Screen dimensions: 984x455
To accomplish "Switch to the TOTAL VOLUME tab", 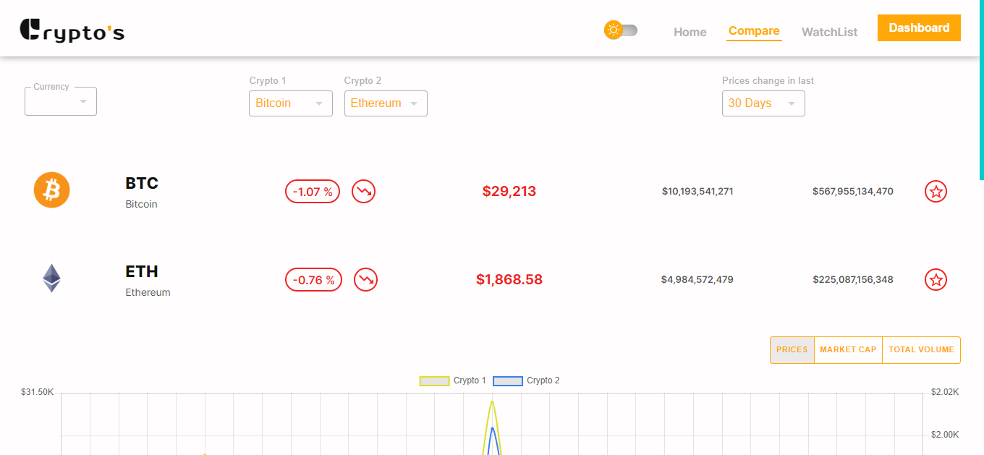I will pos(921,349).
